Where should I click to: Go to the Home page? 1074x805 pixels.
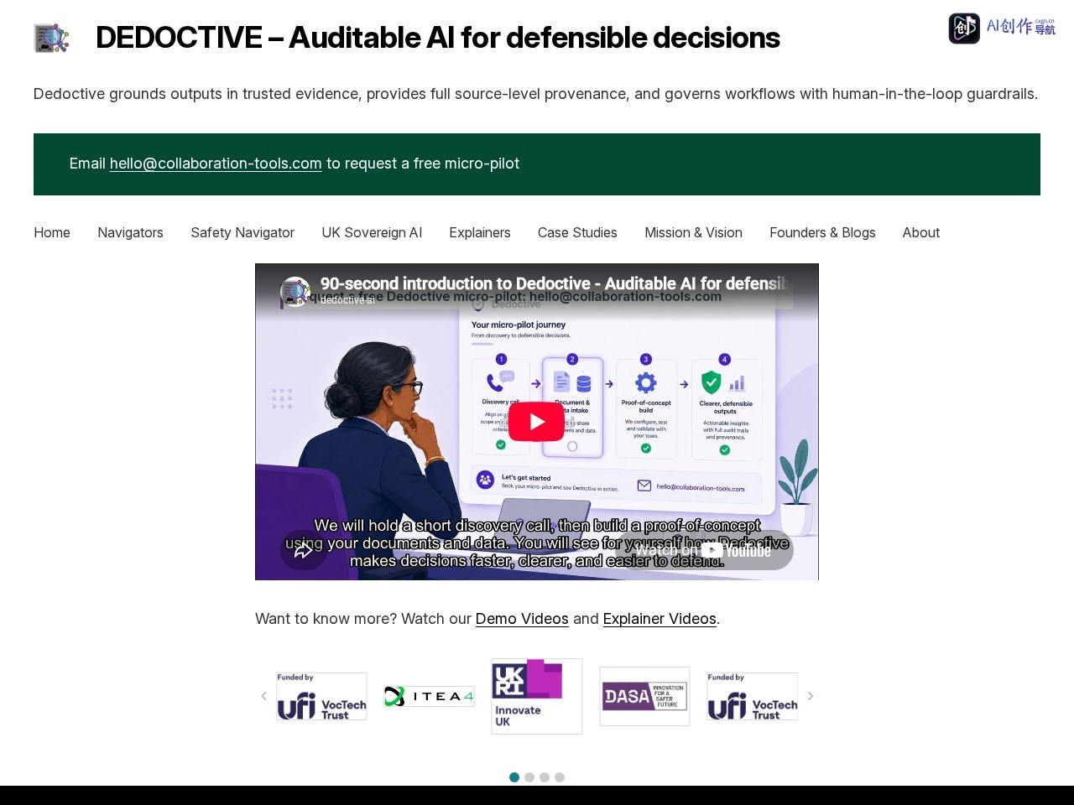click(x=52, y=232)
